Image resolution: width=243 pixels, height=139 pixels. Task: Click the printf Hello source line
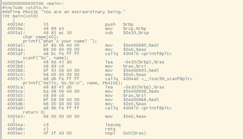73,83
